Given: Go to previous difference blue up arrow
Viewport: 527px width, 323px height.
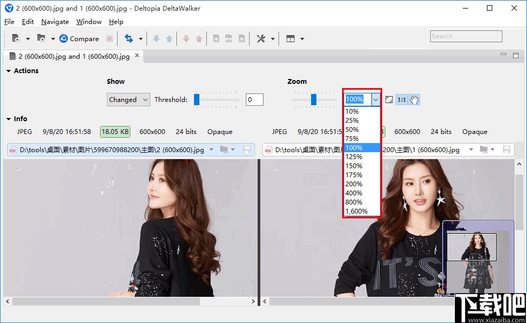Looking at the screenshot, I should click(169, 38).
